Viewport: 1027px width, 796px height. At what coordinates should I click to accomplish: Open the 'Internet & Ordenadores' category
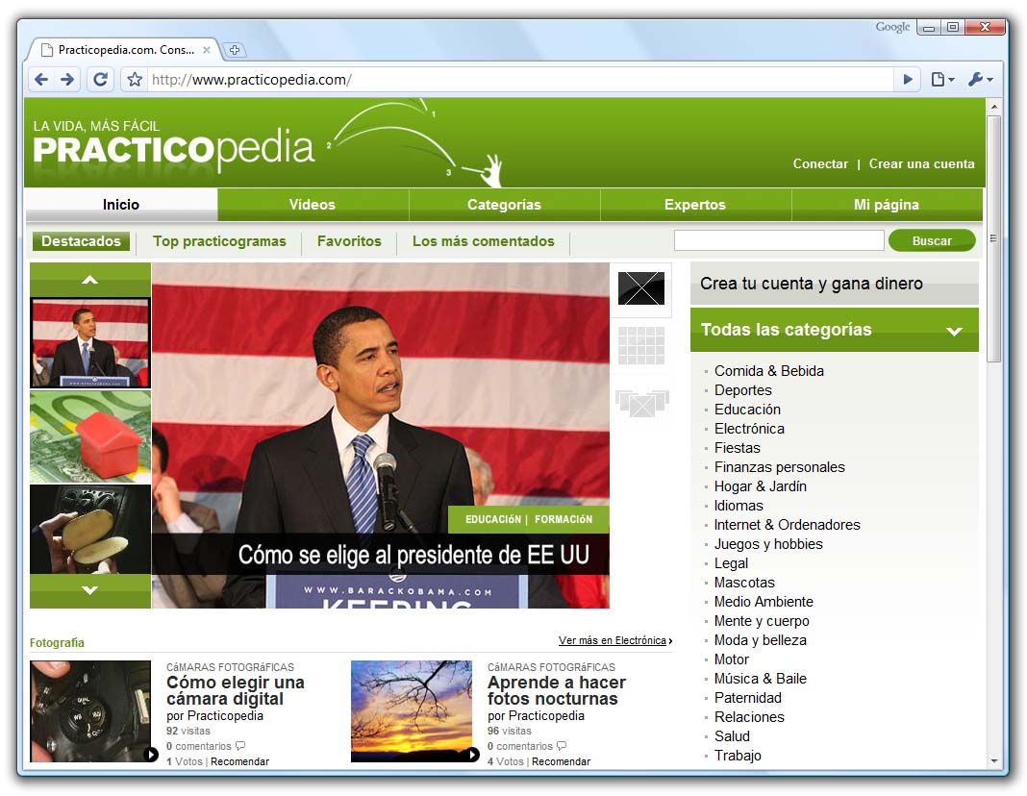[788, 525]
